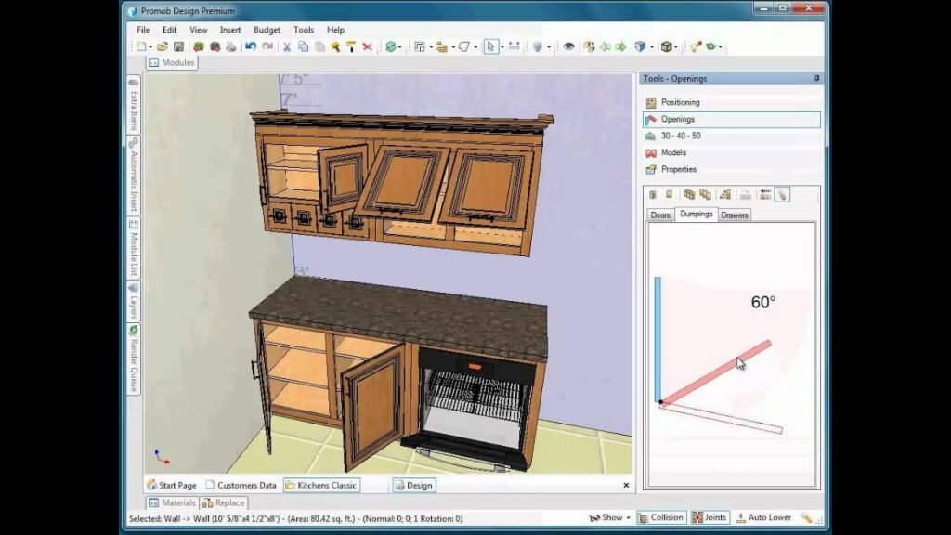Toggle the Collision option in status bar
This screenshot has width=951, height=535.
tap(661, 517)
